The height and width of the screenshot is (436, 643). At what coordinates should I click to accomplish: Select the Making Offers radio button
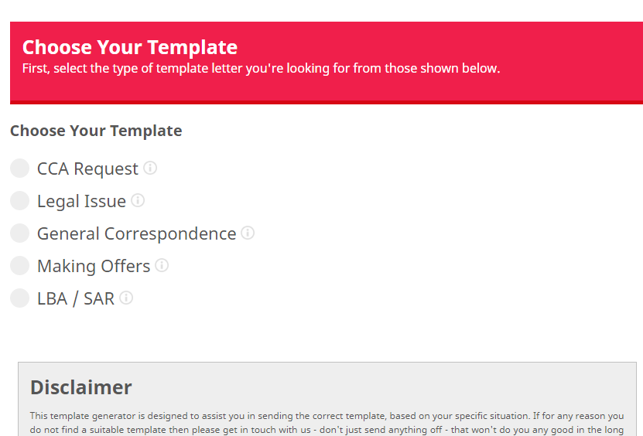coord(19,265)
